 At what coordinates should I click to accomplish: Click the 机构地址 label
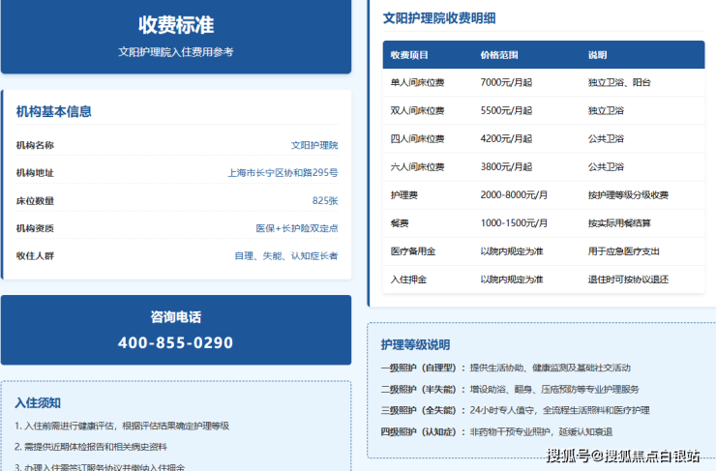coord(35,172)
